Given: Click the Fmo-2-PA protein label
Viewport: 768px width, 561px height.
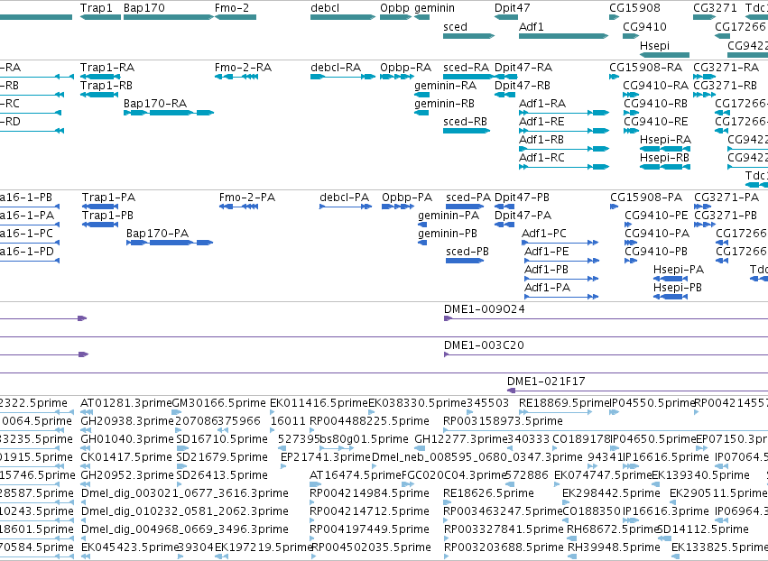Looking at the screenshot, I should 247,198.
